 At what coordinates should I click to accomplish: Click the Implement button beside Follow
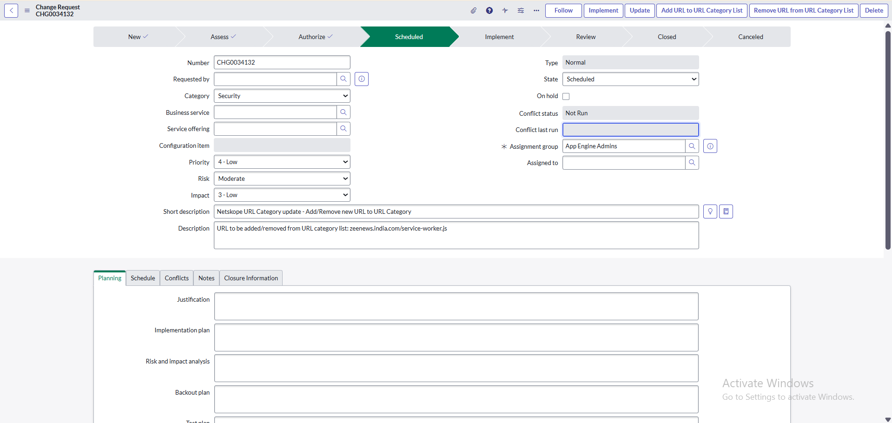point(603,10)
